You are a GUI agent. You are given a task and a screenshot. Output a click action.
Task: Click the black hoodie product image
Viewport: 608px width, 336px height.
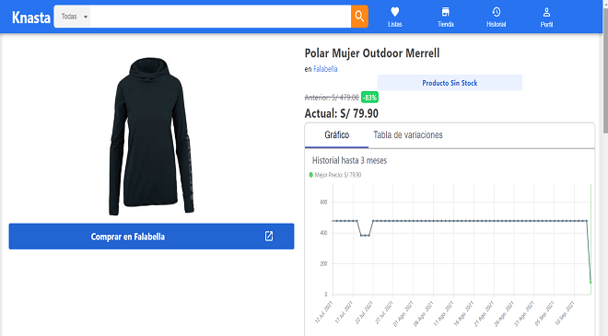pos(151,136)
